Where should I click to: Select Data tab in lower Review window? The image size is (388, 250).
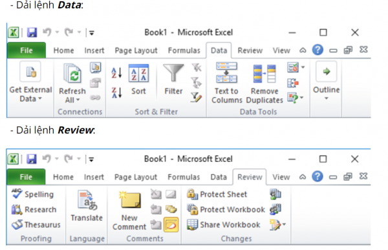coord(219,177)
